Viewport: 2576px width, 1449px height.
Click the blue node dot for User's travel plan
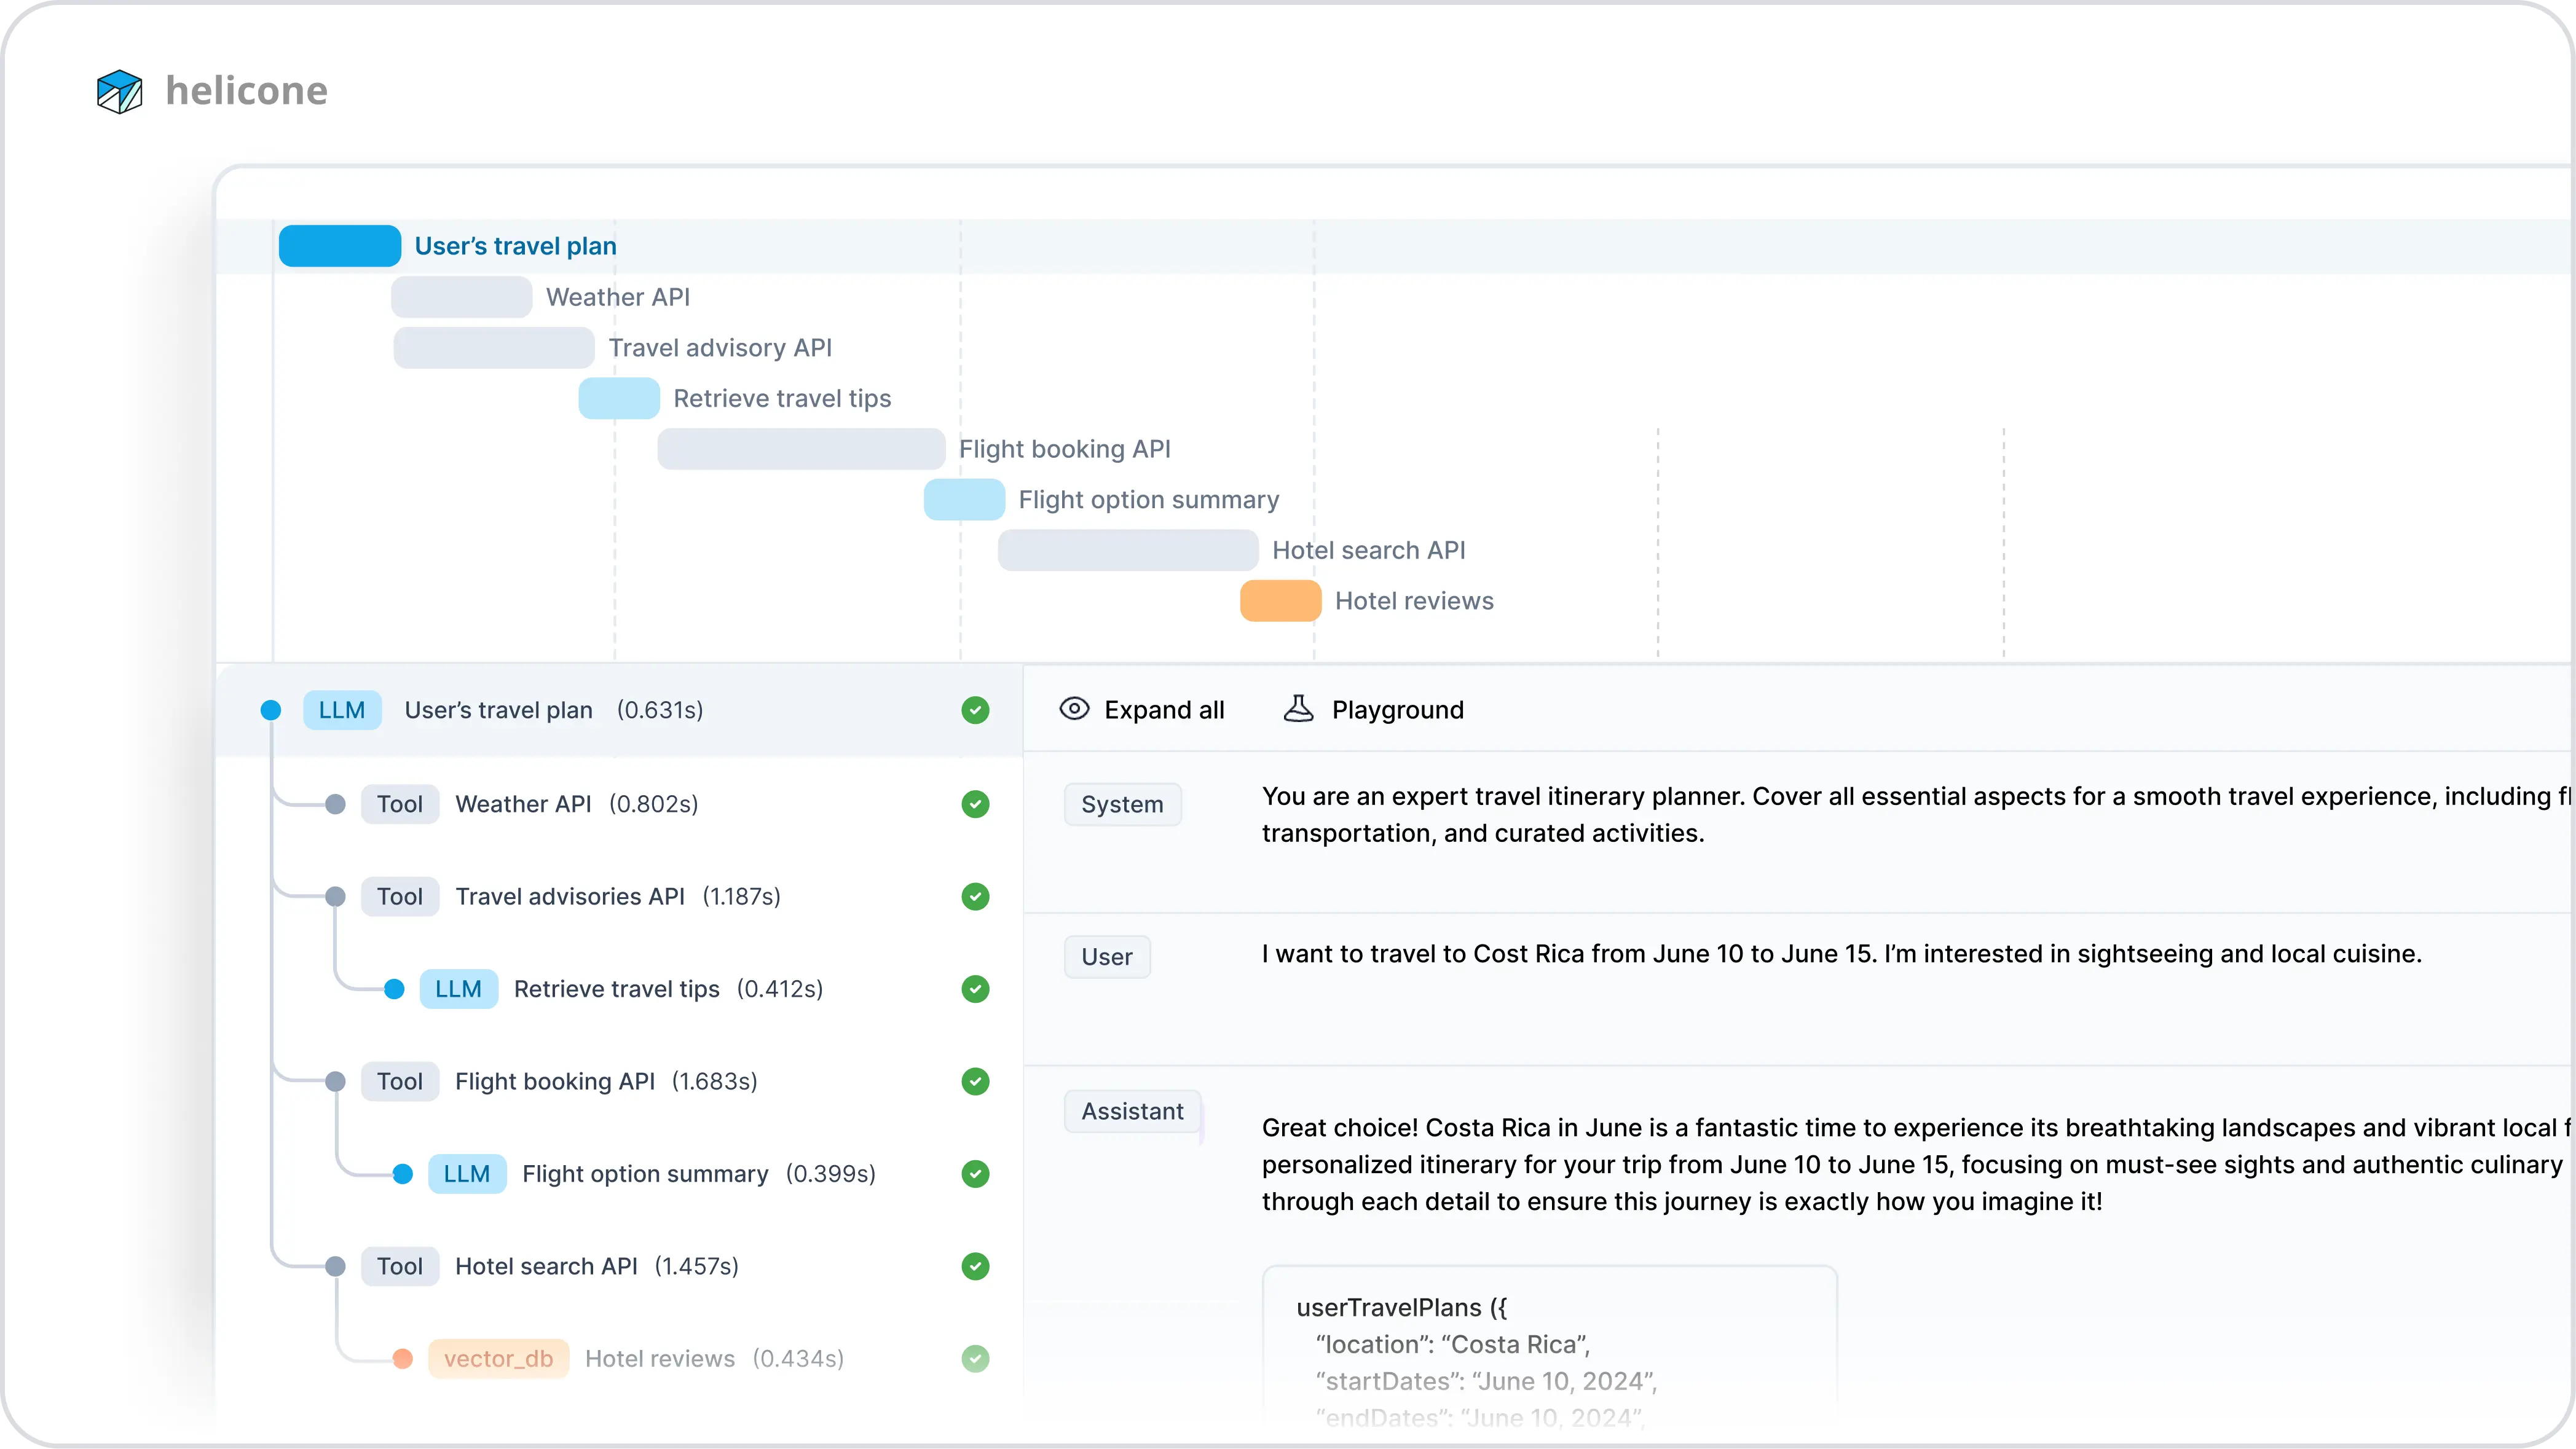pyautogui.click(x=271, y=710)
